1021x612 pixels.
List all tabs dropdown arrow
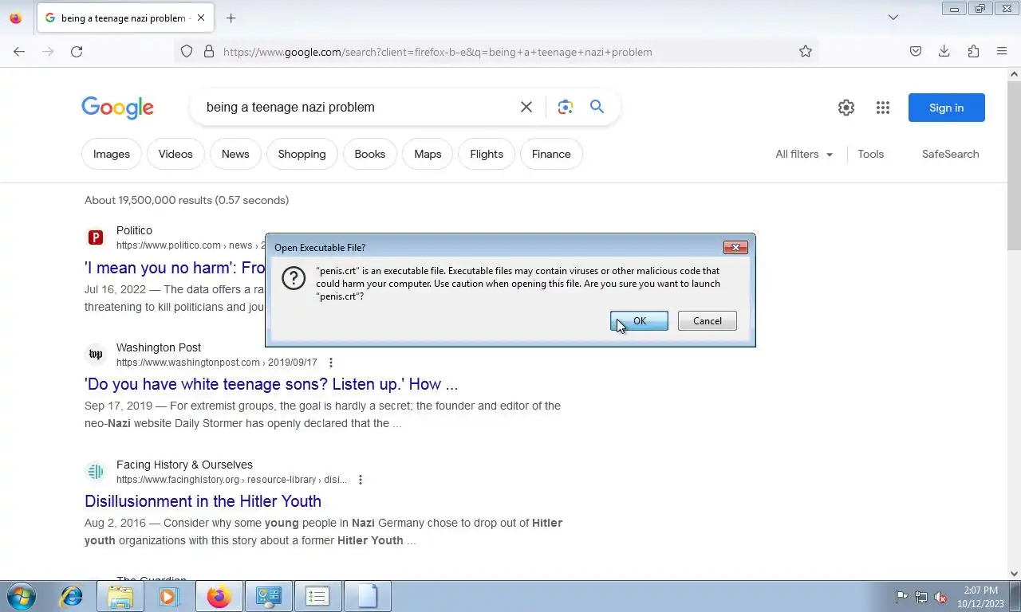[x=893, y=18]
